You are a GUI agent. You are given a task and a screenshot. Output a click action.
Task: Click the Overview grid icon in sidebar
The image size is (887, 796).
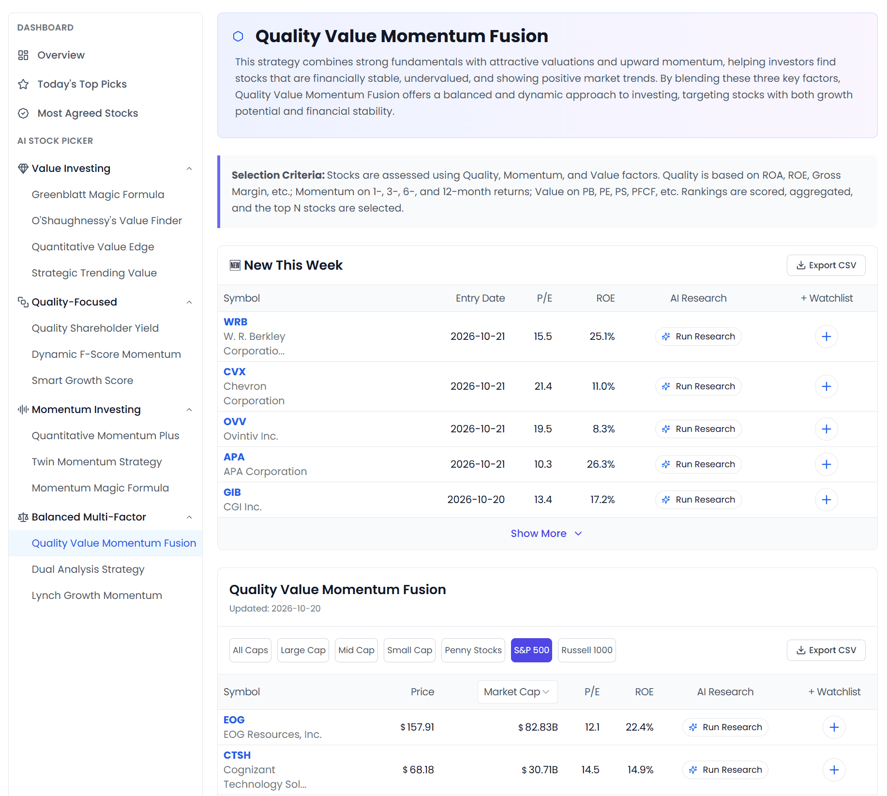point(23,55)
